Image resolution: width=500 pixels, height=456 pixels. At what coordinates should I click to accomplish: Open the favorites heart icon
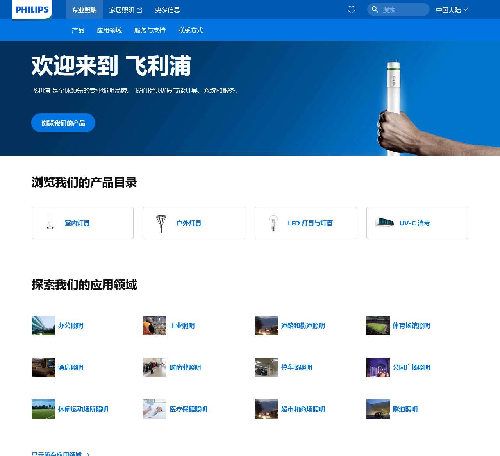(x=352, y=10)
